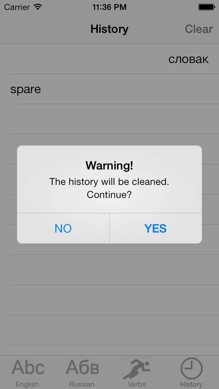Tap the History label in tab bar
This screenshot has width=219, height=389.
191,384
